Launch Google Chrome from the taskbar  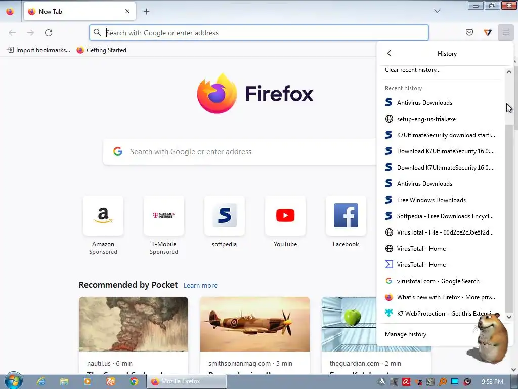pyautogui.click(x=134, y=381)
